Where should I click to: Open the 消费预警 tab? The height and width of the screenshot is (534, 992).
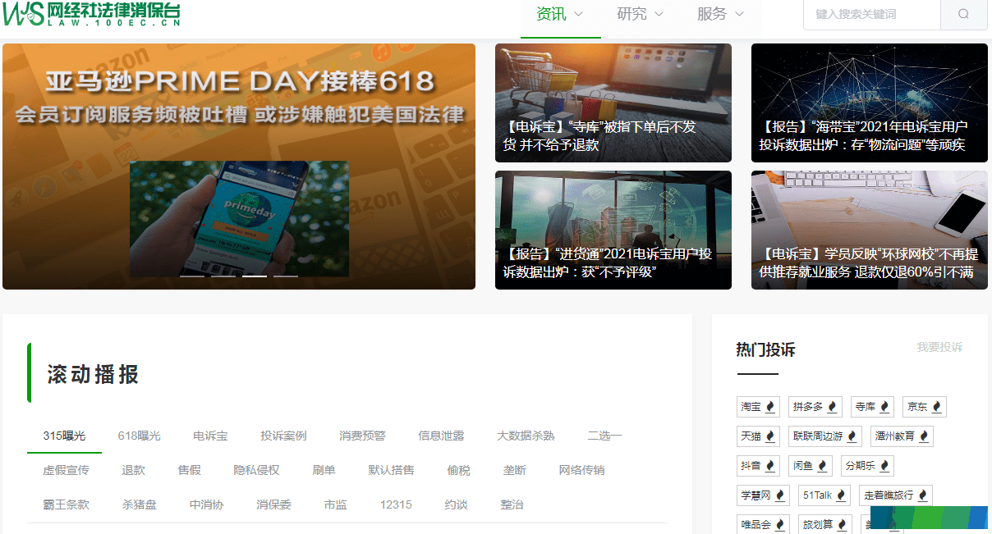(x=362, y=436)
